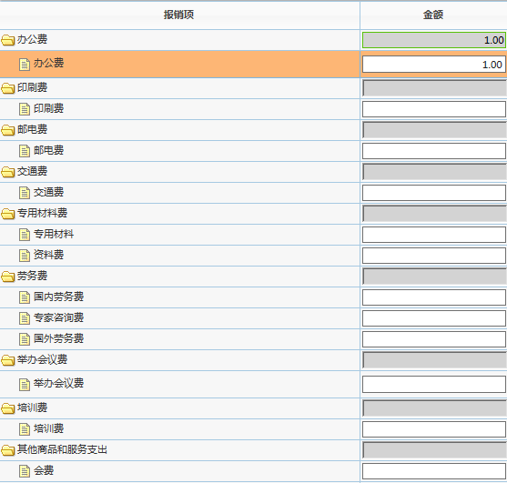Click the 印刷费 folder icon

coord(8,88)
